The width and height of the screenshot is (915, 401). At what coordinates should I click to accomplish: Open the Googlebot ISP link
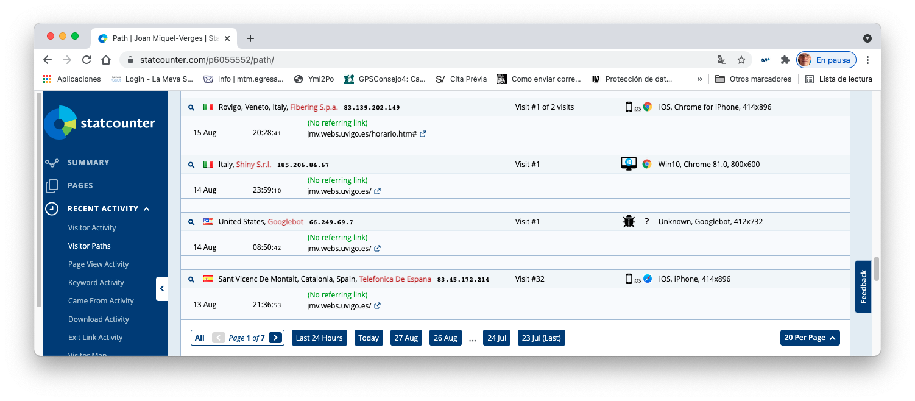pyautogui.click(x=286, y=222)
